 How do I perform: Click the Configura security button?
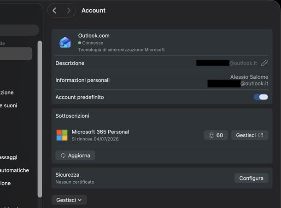coord(251,178)
